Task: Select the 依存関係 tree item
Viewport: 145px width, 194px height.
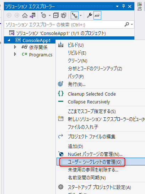Action: [x=38, y=47]
